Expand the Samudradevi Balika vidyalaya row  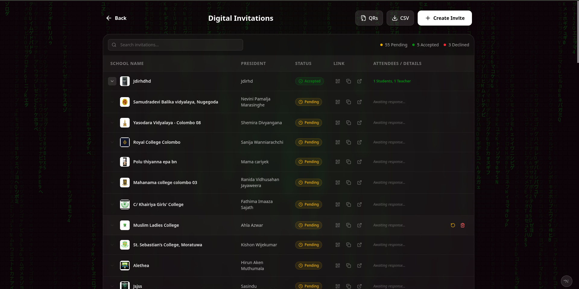[112, 102]
